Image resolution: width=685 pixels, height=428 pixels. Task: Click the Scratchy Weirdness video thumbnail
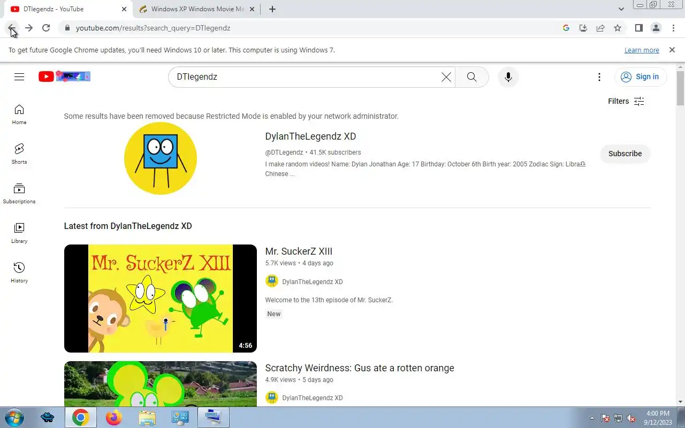tap(161, 384)
